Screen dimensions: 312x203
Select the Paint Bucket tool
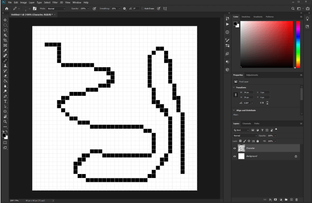(x=5, y=81)
